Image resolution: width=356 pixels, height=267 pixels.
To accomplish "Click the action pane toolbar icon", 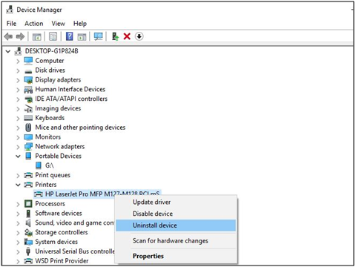I will [82, 37].
